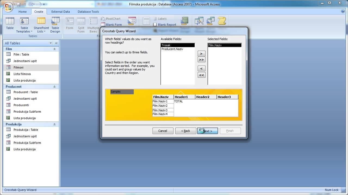
Task: Click the Back button in the wizard
Action: 186,131
